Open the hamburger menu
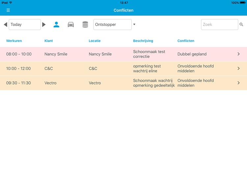 click(x=8, y=10)
